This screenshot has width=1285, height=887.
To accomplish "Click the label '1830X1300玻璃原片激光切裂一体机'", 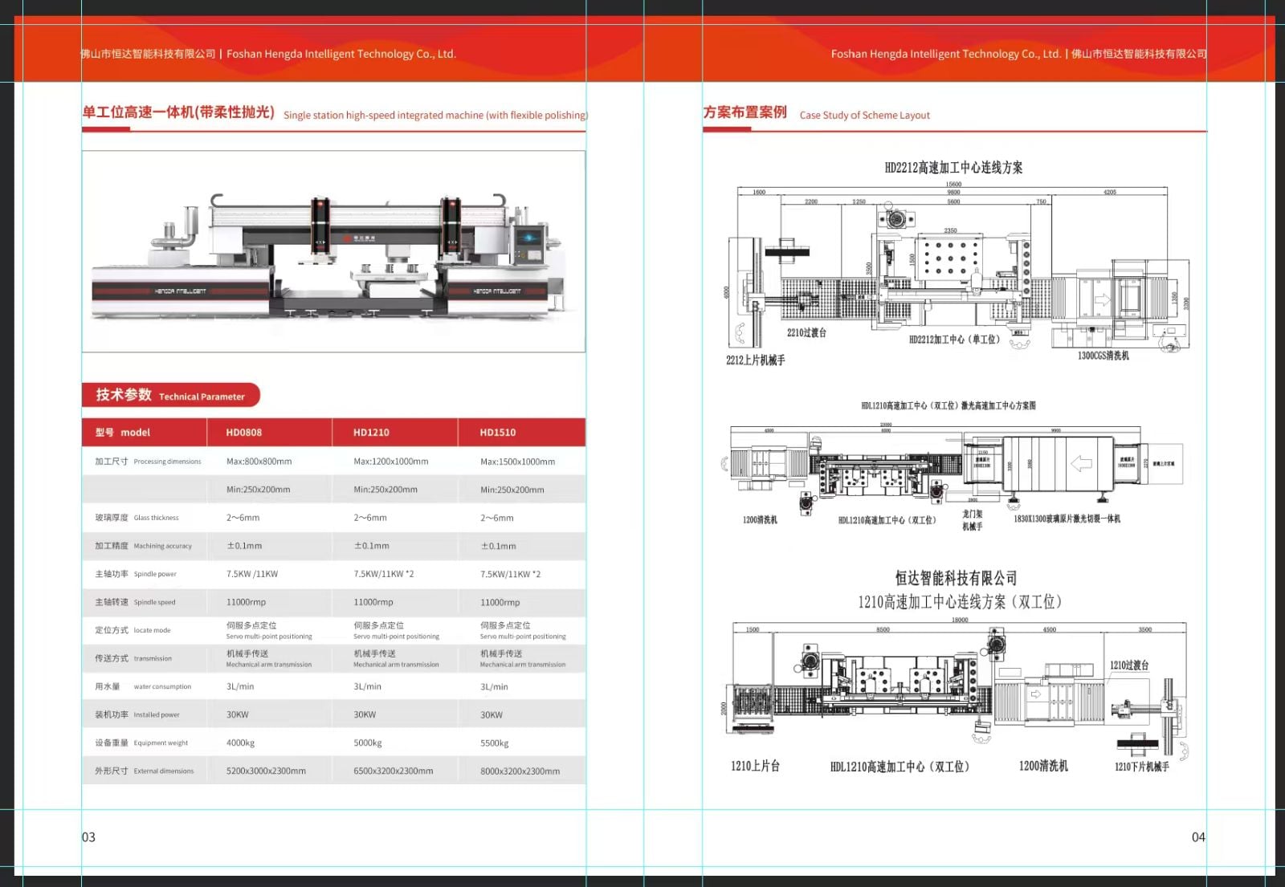I will coord(1067,519).
